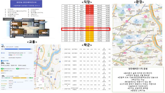Click the 직장 section heading
The image size is (165, 93).
(x=87, y=2)
